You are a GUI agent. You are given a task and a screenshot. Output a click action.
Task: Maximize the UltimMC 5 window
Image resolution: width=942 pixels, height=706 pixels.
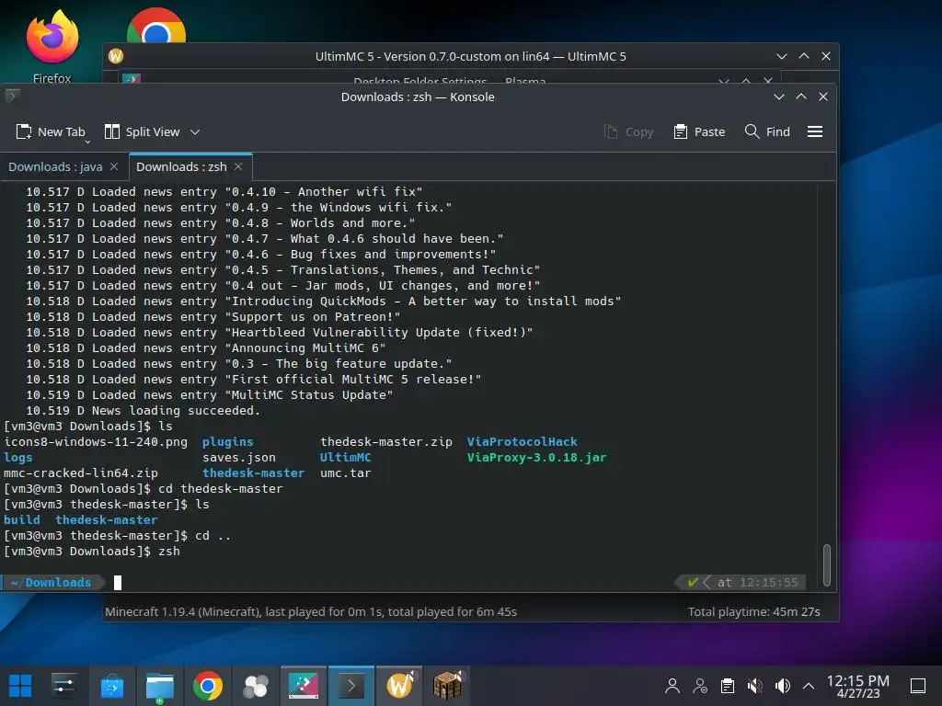[x=804, y=56]
